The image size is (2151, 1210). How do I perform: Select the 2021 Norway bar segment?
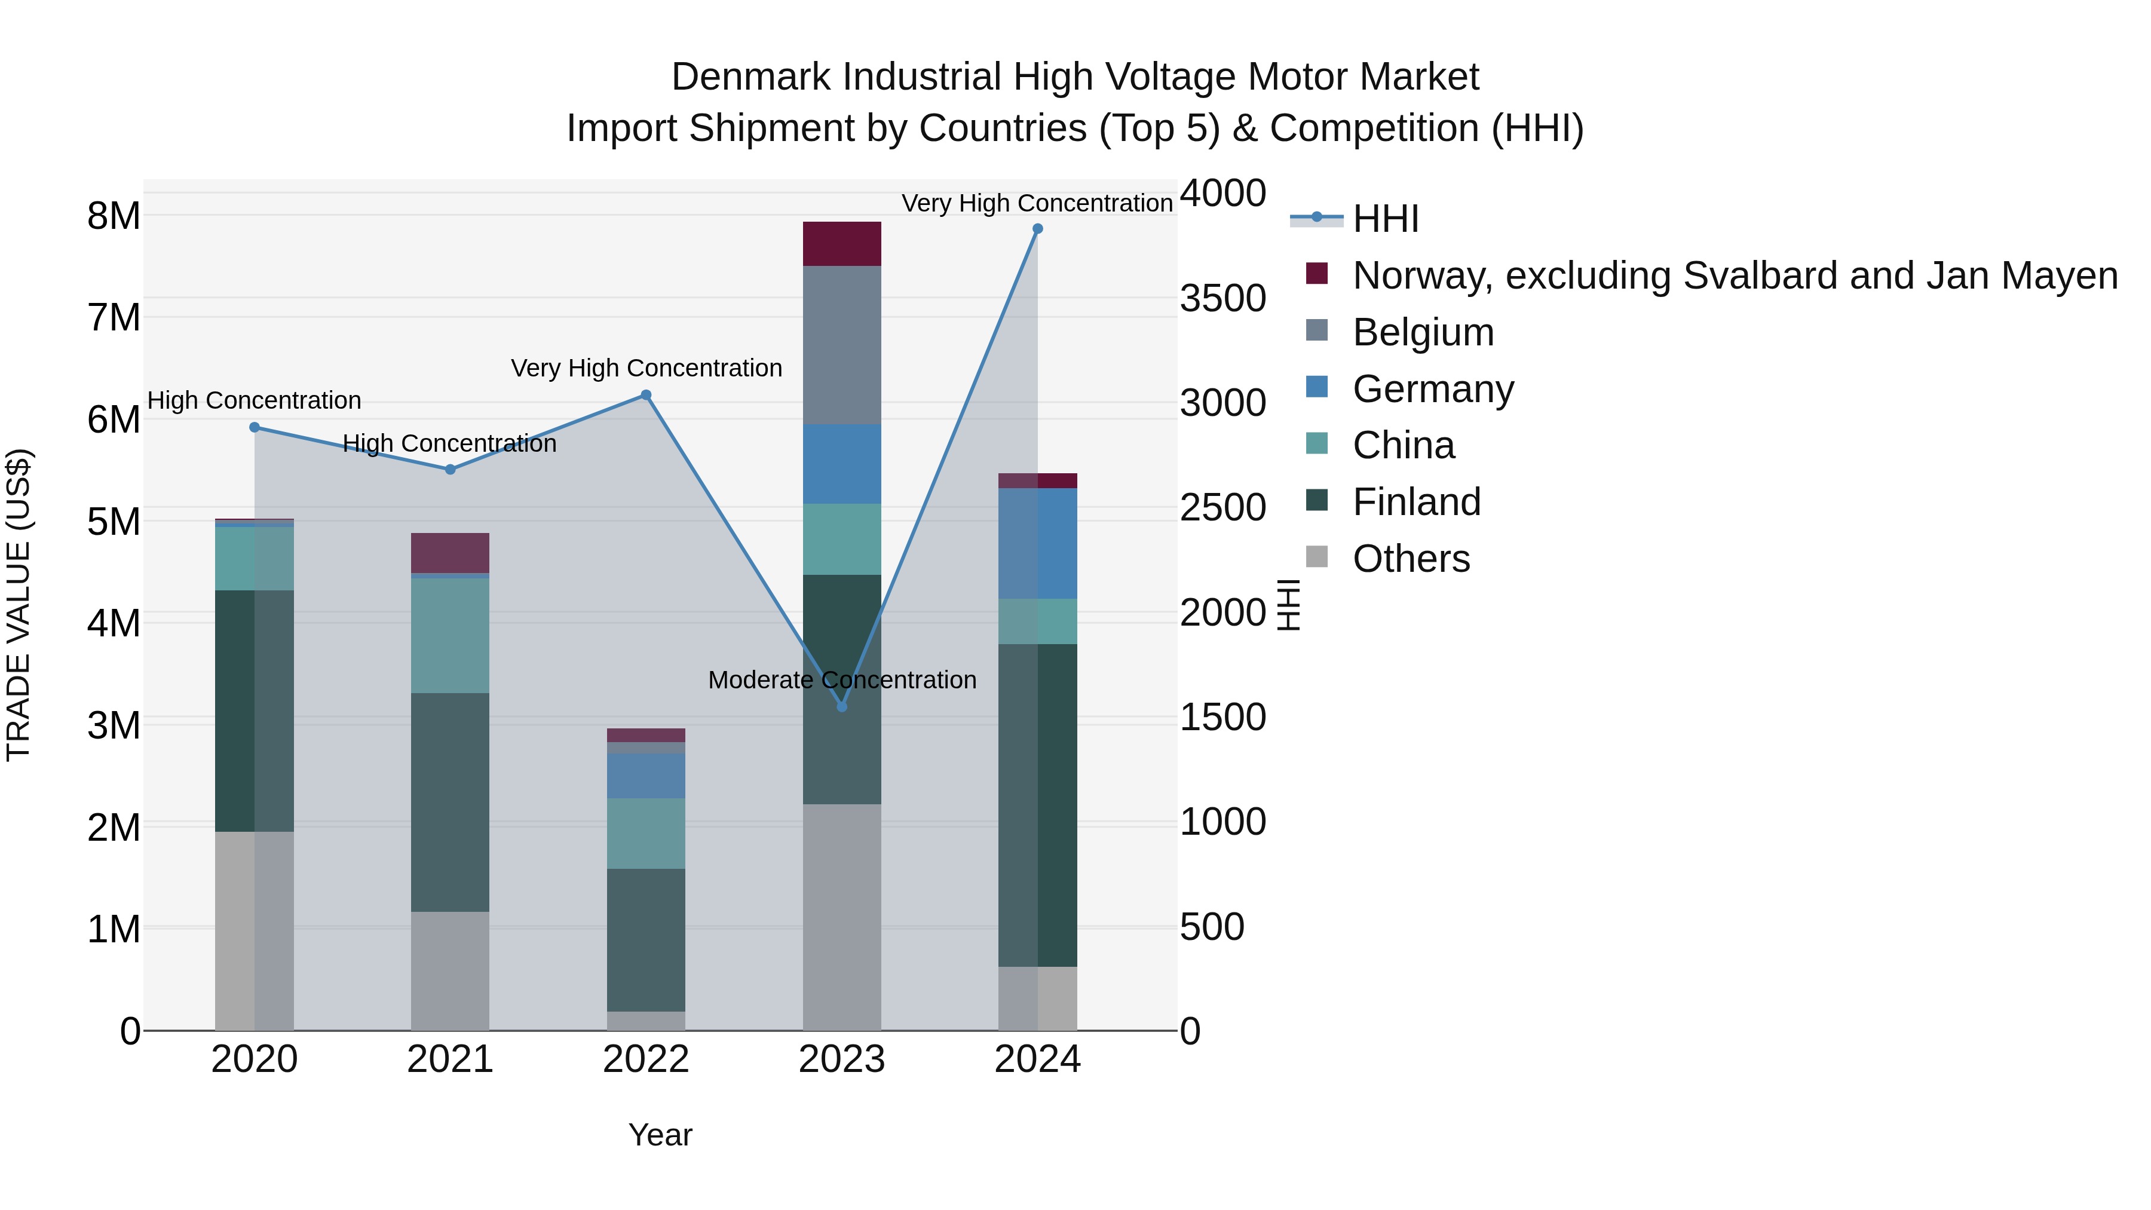(450, 553)
